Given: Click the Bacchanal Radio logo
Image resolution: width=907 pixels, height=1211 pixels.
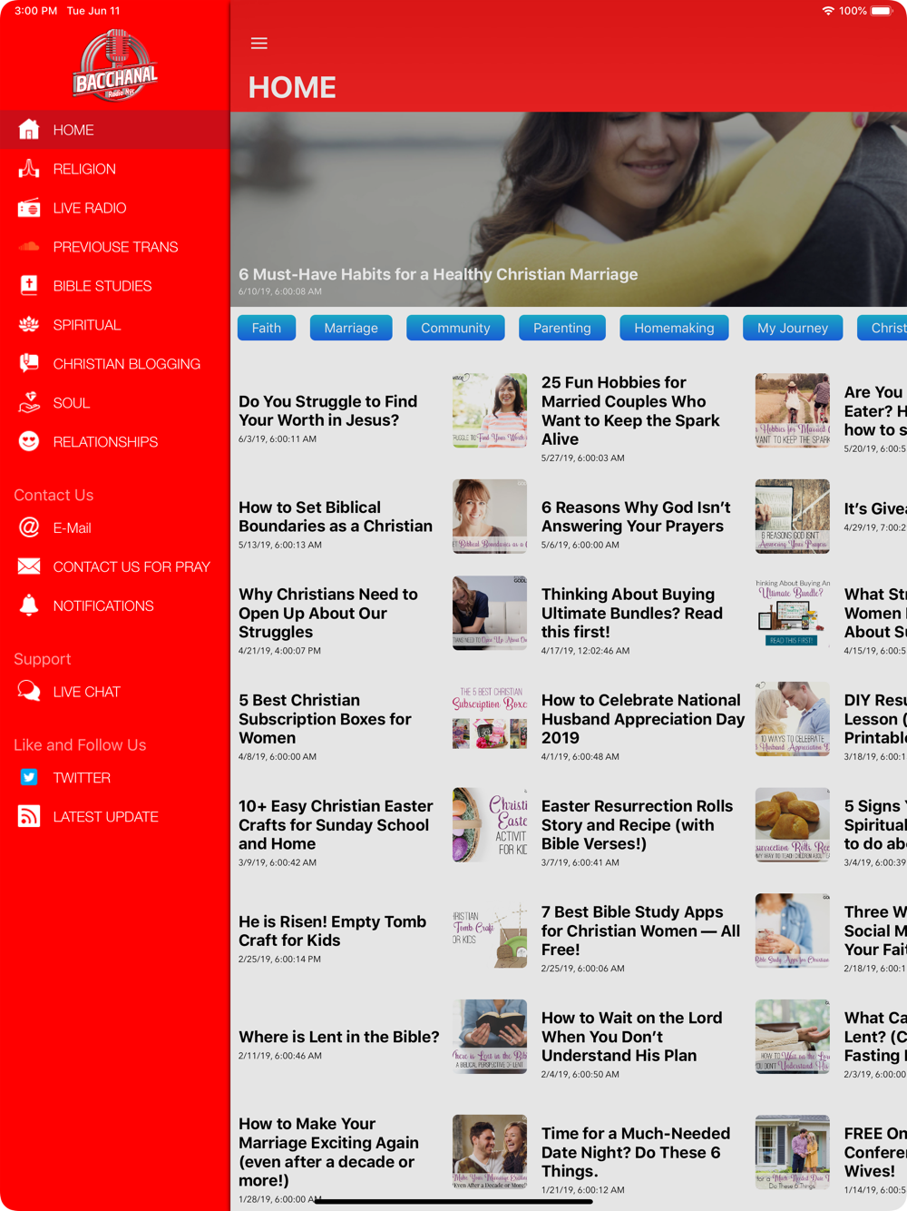Looking at the screenshot, I should pyautogui.click(x=115, y=64).
